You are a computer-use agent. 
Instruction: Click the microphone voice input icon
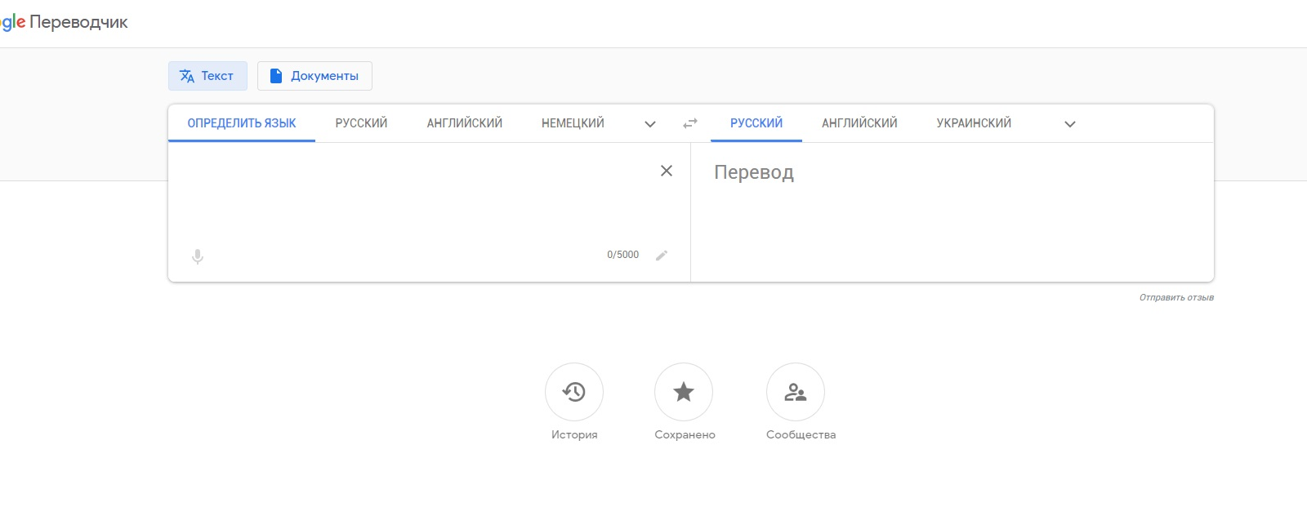198,256
